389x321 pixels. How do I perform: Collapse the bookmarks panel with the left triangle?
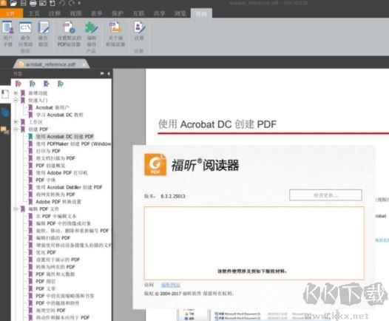pyautogui.click(x=109, y=73)
